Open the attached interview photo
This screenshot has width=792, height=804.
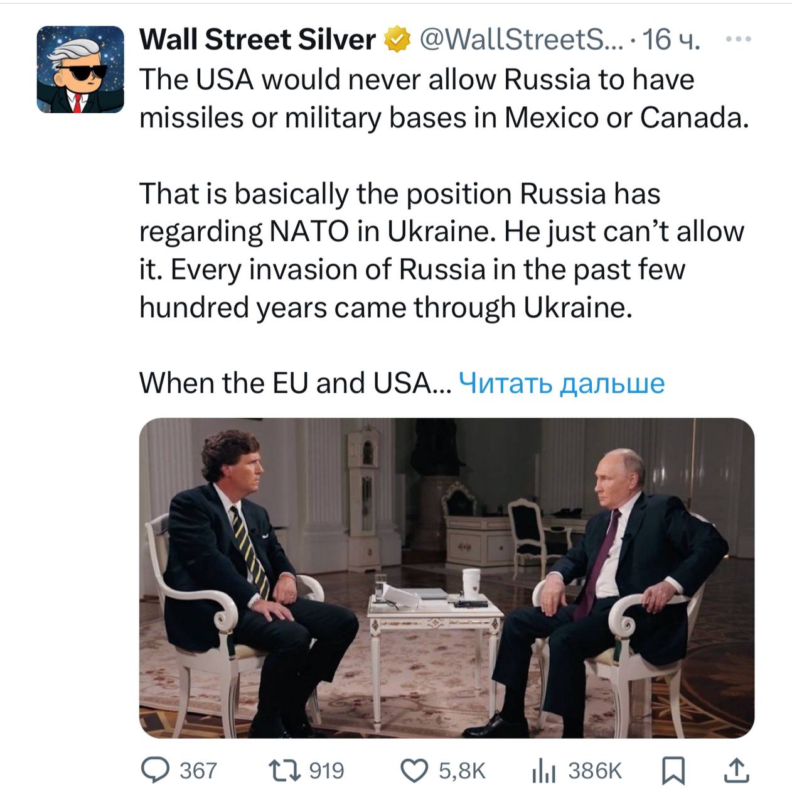446,577
